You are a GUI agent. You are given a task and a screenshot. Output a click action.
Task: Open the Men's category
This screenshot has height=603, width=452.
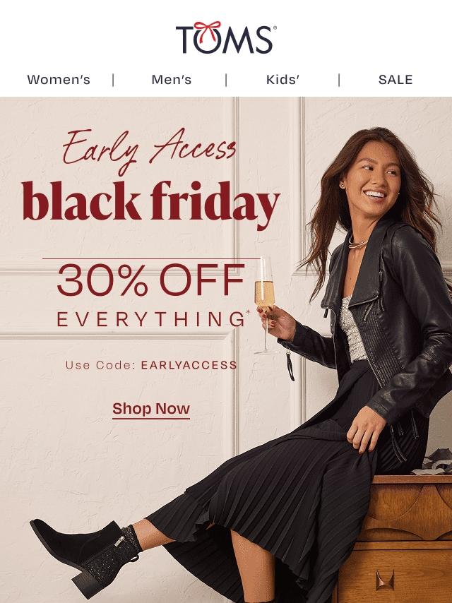172,80
